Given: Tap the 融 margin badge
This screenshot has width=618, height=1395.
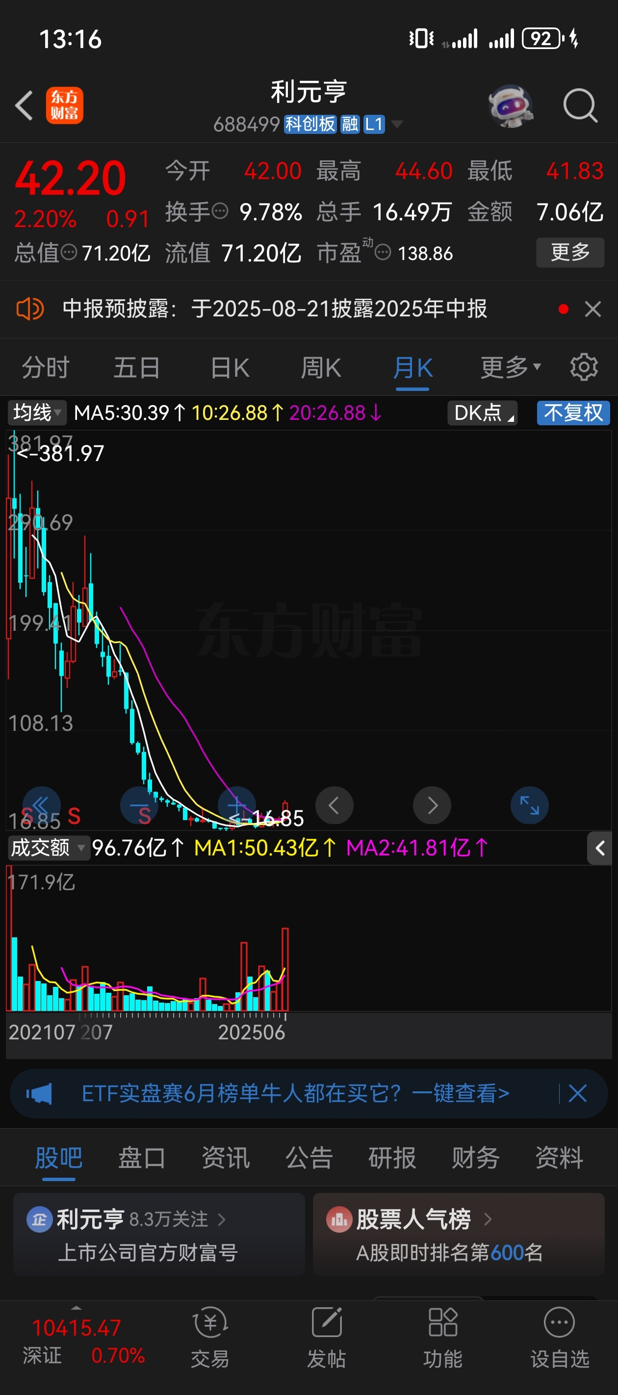Looking at the screenshot, I should click(x=349, y=124).
